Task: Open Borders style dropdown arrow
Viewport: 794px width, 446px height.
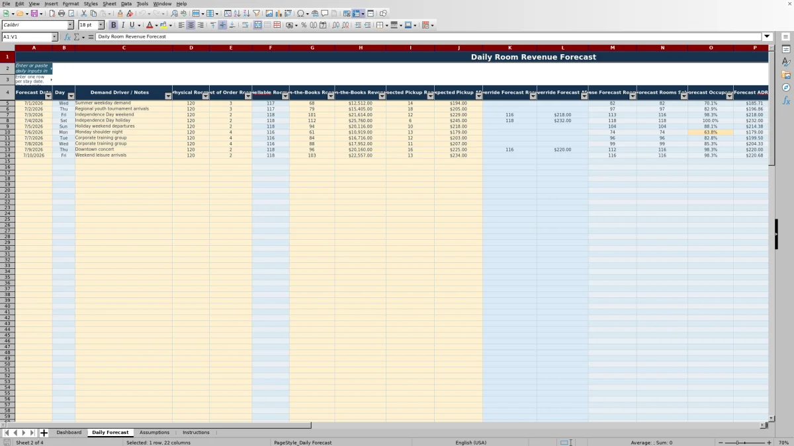Action: pos(386,25)
